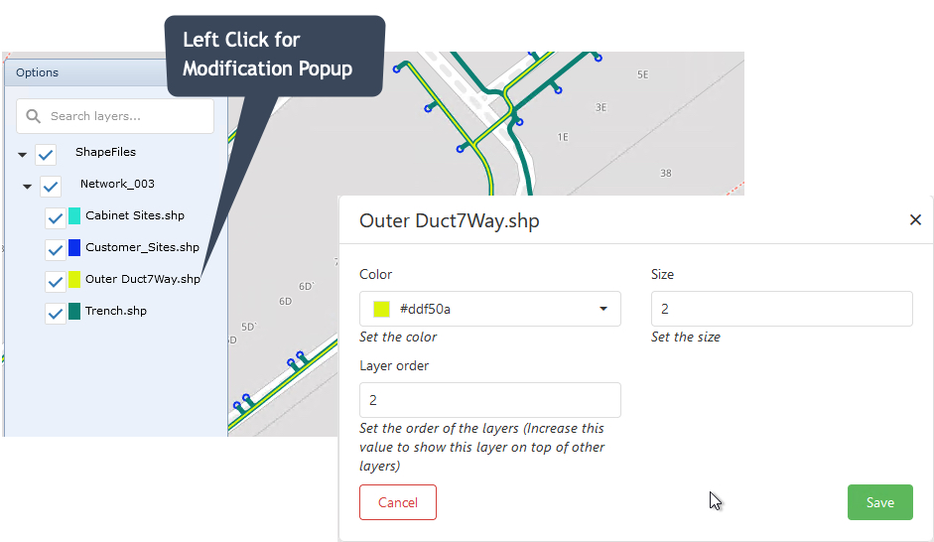The width and height of the screenshot is (934, 542).
Task: Open Outer Duct7Way.shp layer settings
Action: click(x=143, y=279)
